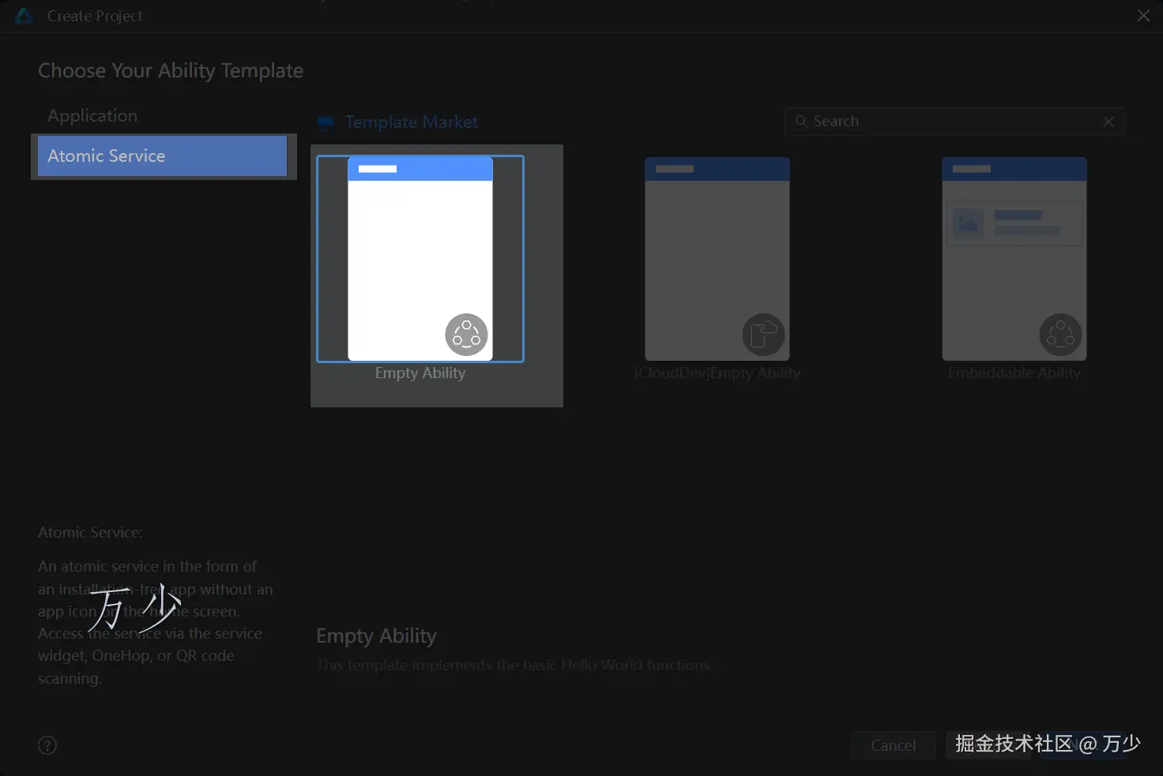
Task: Click the Empty Ability template label
Action: pyautogui.click(x=420, y=373)
